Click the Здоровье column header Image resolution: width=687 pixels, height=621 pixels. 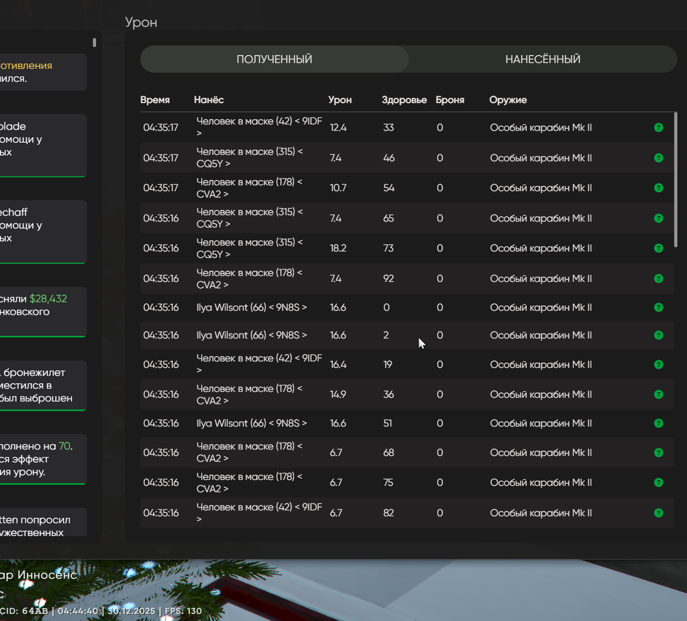[x=404, y=100]
